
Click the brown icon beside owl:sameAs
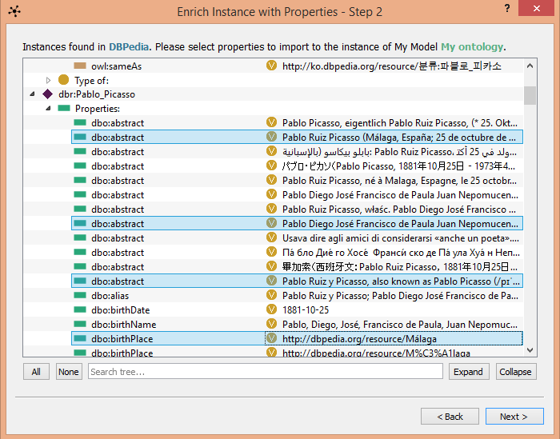click(80, 66)
